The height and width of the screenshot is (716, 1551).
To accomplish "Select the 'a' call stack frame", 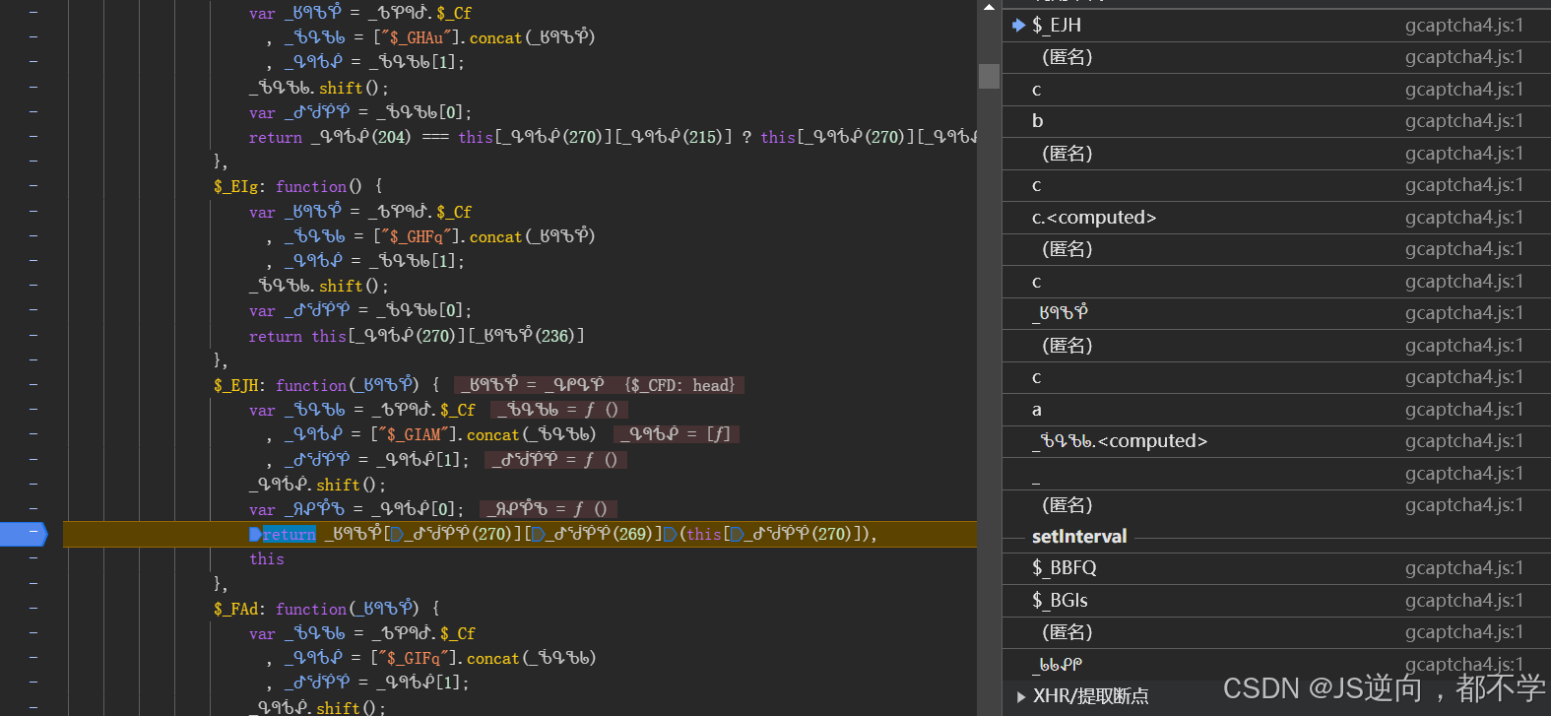I will click(x=1276, y=410).
